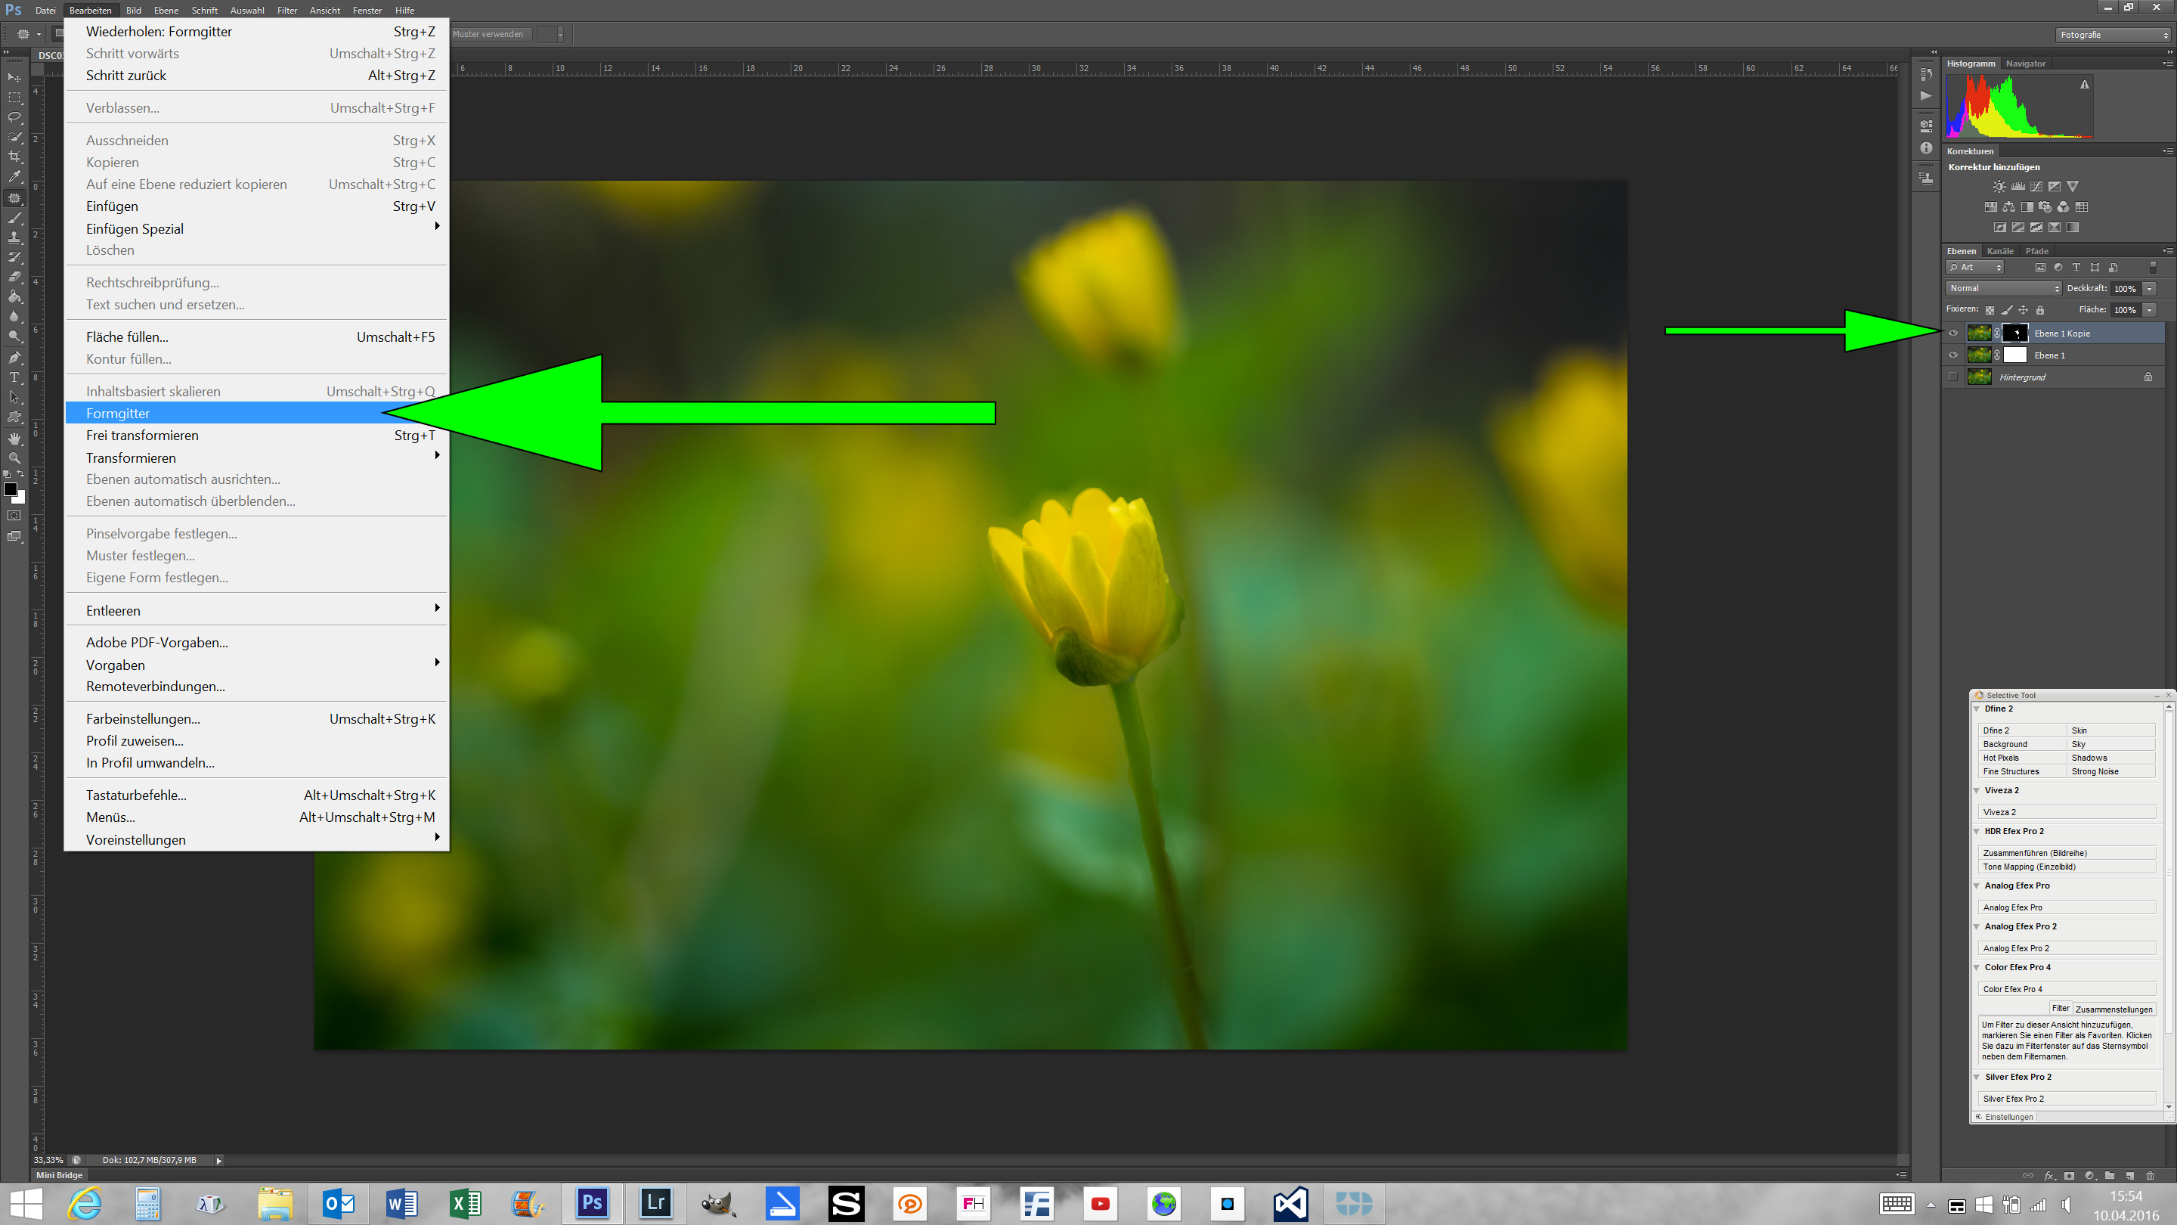Select the Clone Stamp tool
2177x1225 pixels.
pos(14,237)
